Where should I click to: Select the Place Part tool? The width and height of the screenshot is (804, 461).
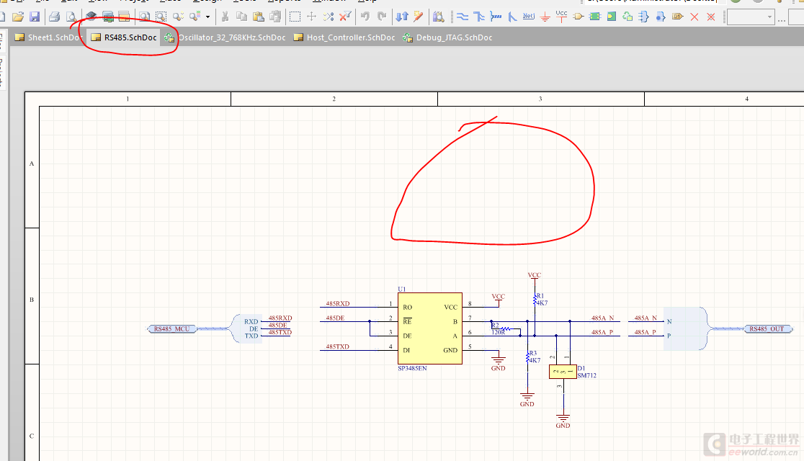[579, 17]
